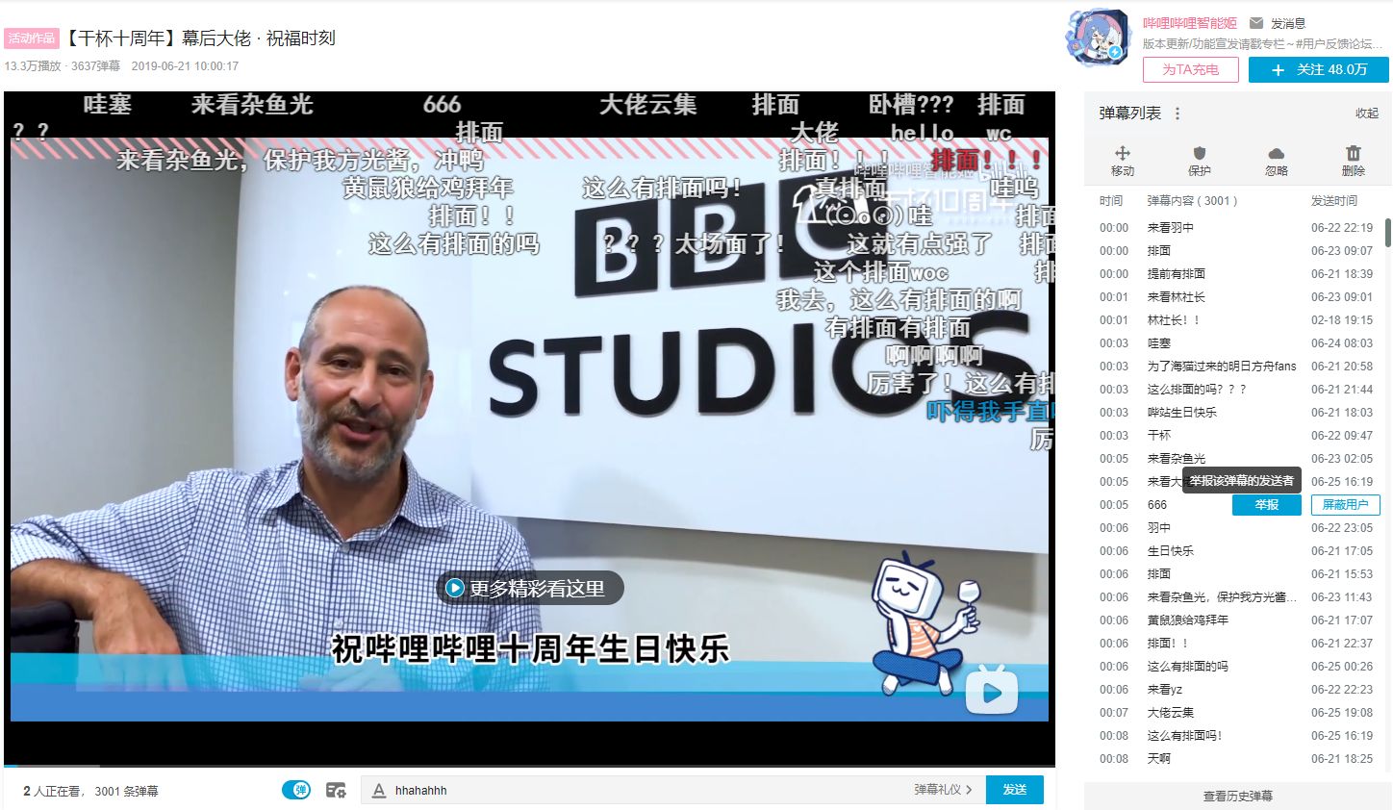1393x810 pixels.
Task: Collapse danmaku list with 收起
Action: [1367, 114]
